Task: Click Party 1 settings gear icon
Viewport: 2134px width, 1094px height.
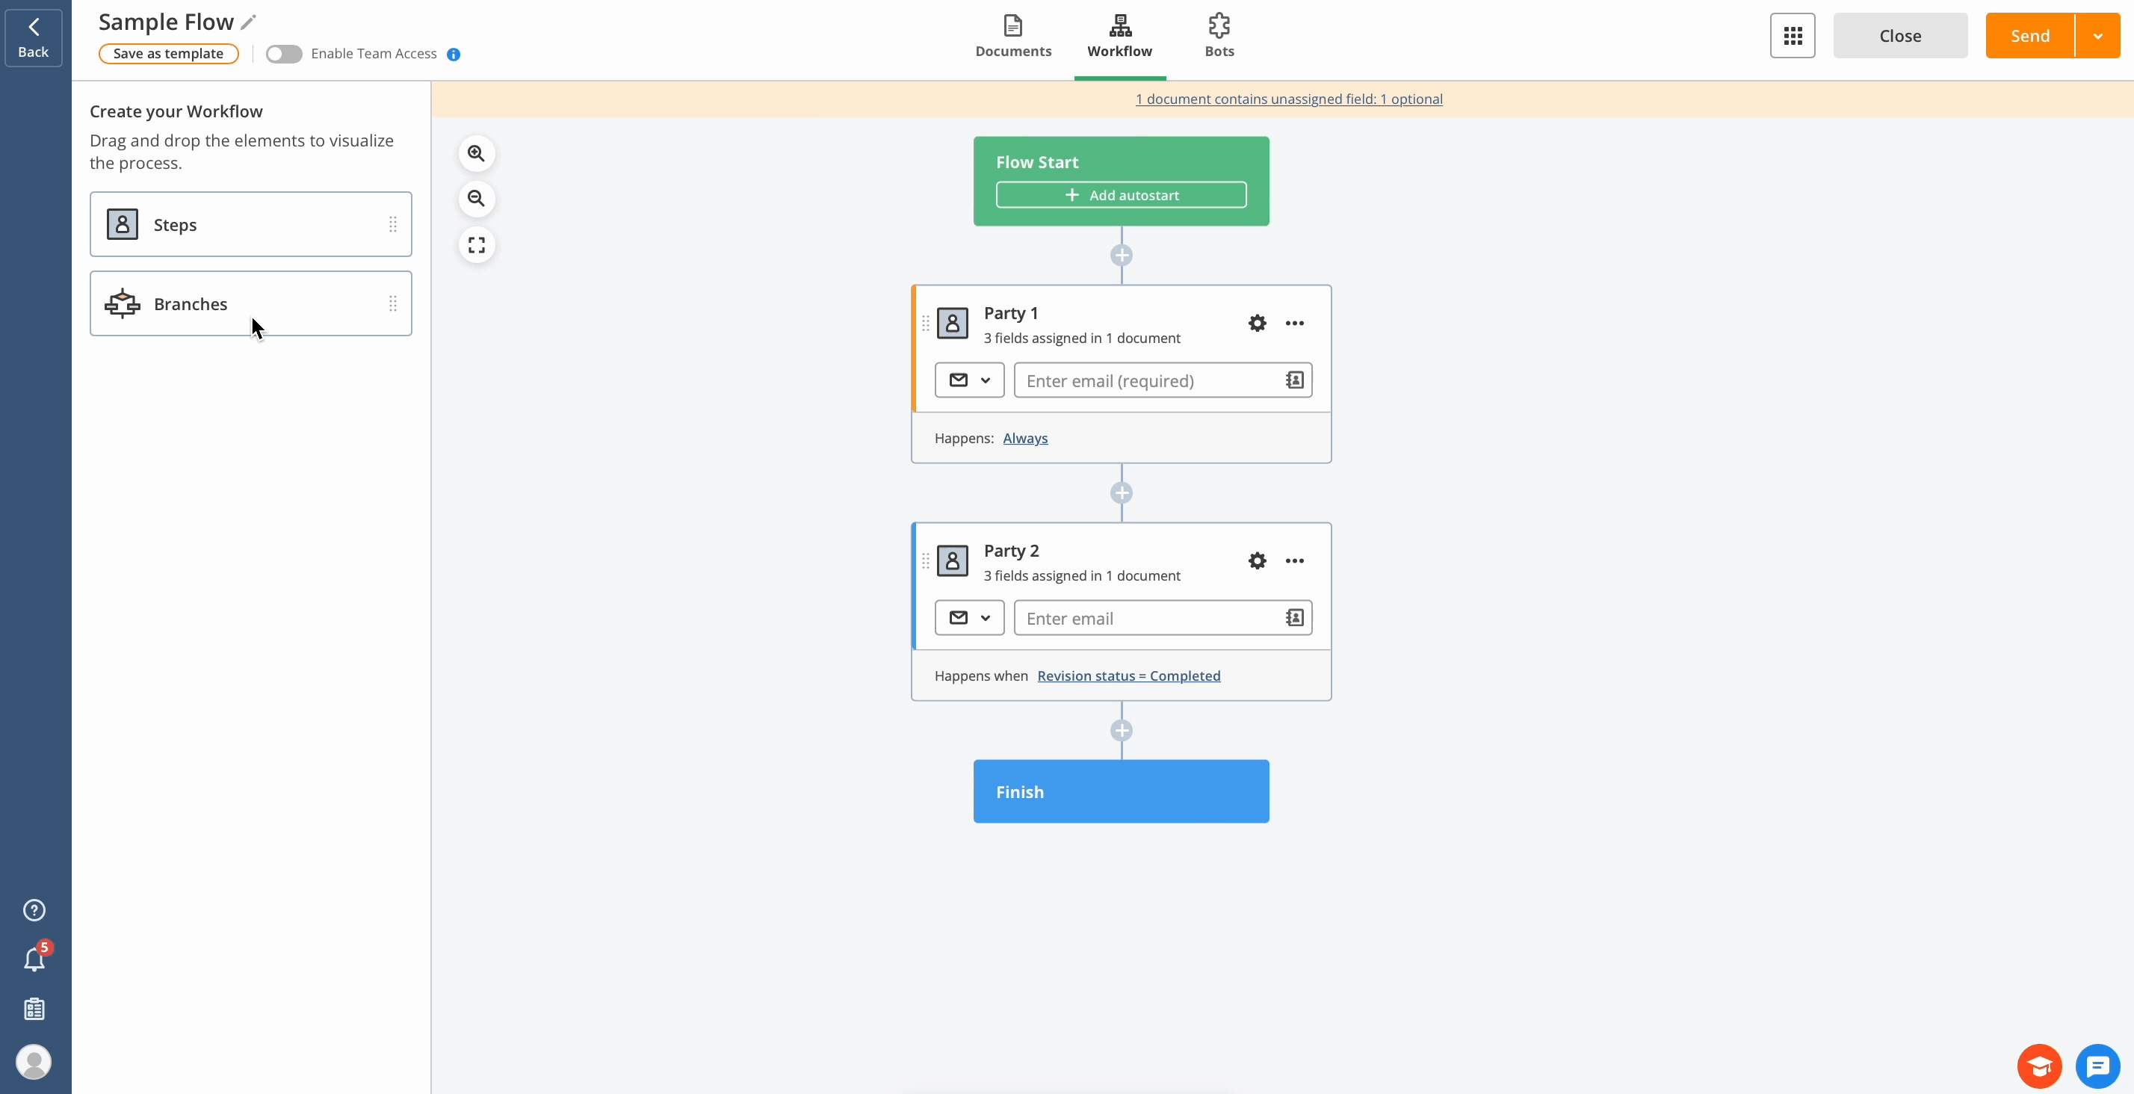Action: coord(1254,322)
